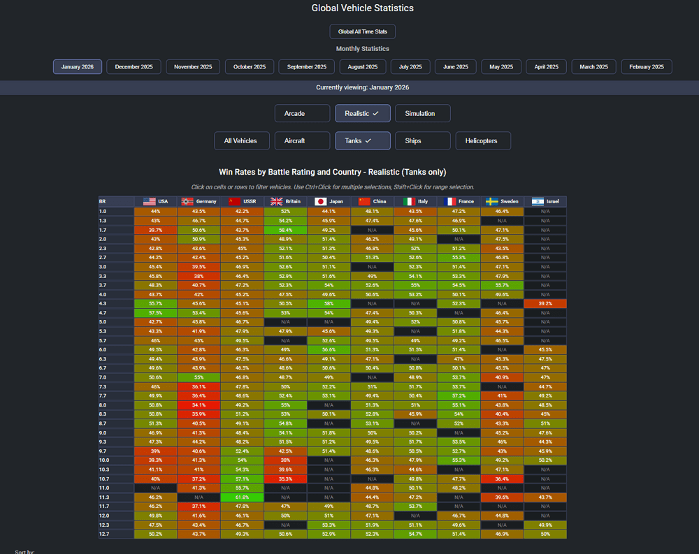Switch to Simulation game mode
This screenshot has height=554, width=699.
click(x=422, y=113)
